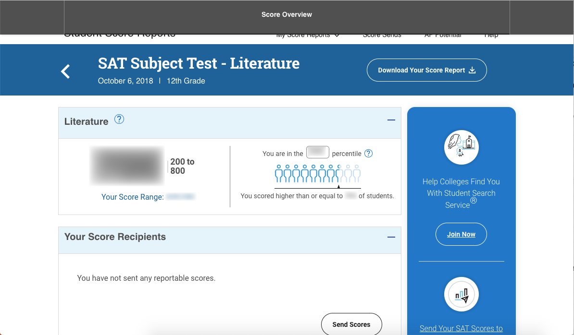Click Download Your Score Report button
This screenshot has width=574, height=335.
coord(426,70)
